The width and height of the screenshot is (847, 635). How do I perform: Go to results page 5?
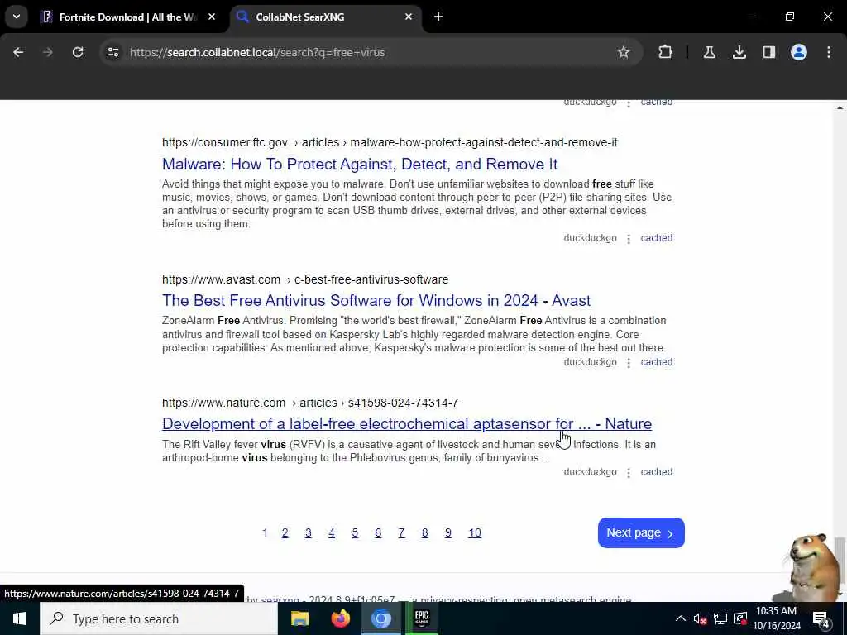355,533
